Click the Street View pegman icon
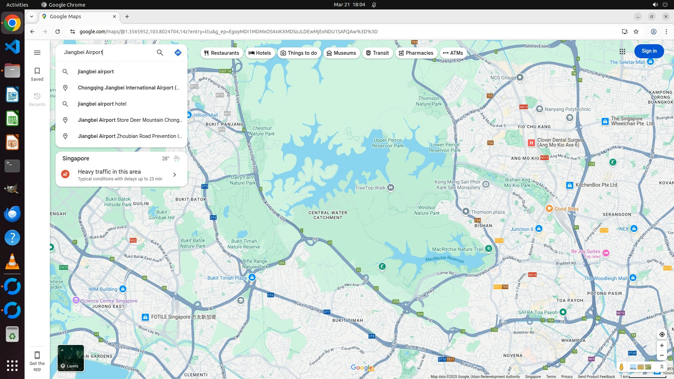The image size is (674, 379). pyautogui.click(x=621, y=367)
